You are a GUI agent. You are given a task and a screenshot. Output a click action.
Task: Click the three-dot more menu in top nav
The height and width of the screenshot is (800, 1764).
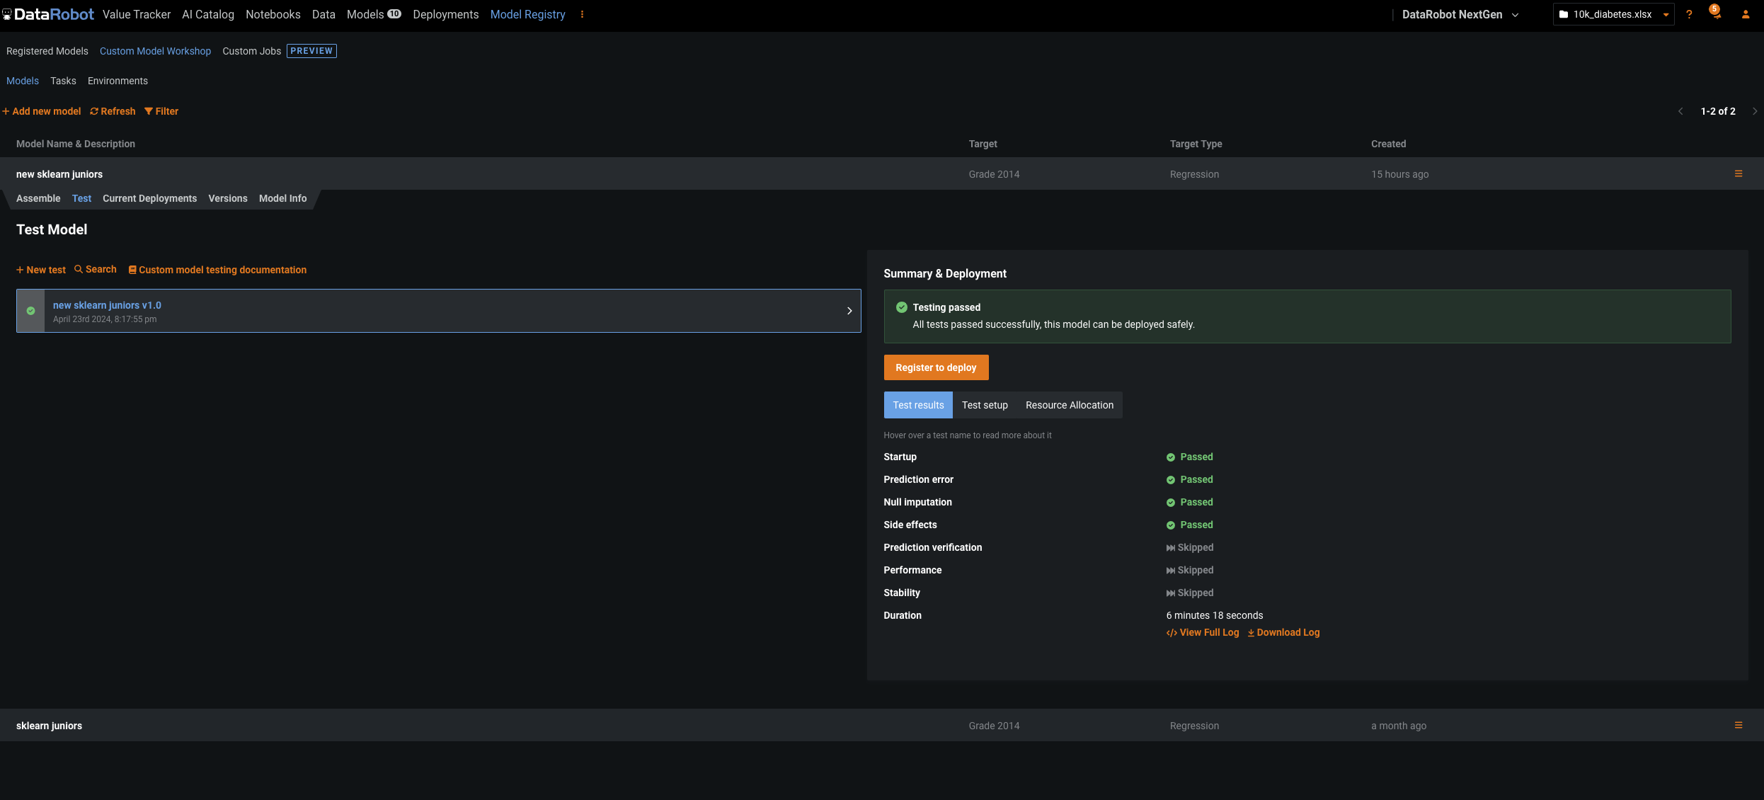click(582, 14)
